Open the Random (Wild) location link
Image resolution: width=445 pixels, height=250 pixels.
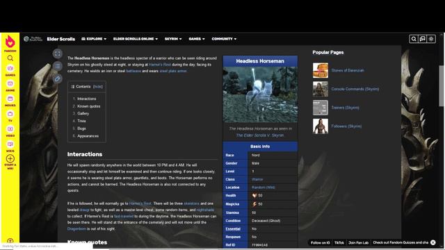click(x=263, y=187)
